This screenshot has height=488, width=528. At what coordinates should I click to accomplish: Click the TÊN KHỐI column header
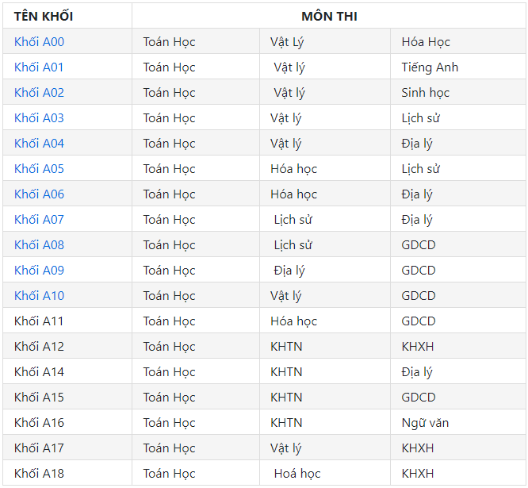pyautogui.click(x=67, y=16)
